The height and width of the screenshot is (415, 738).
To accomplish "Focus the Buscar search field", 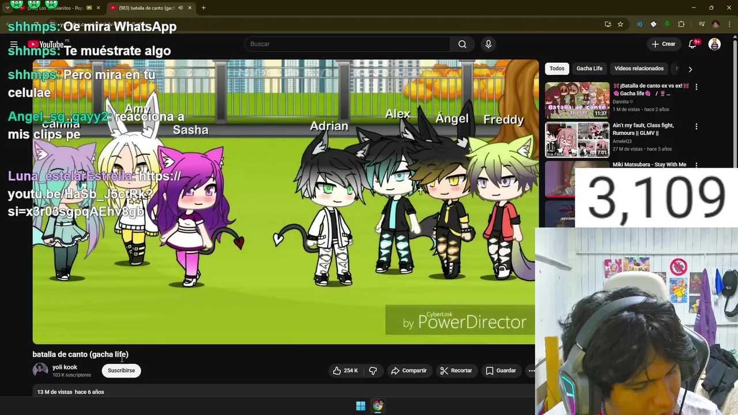I will 347,44.
